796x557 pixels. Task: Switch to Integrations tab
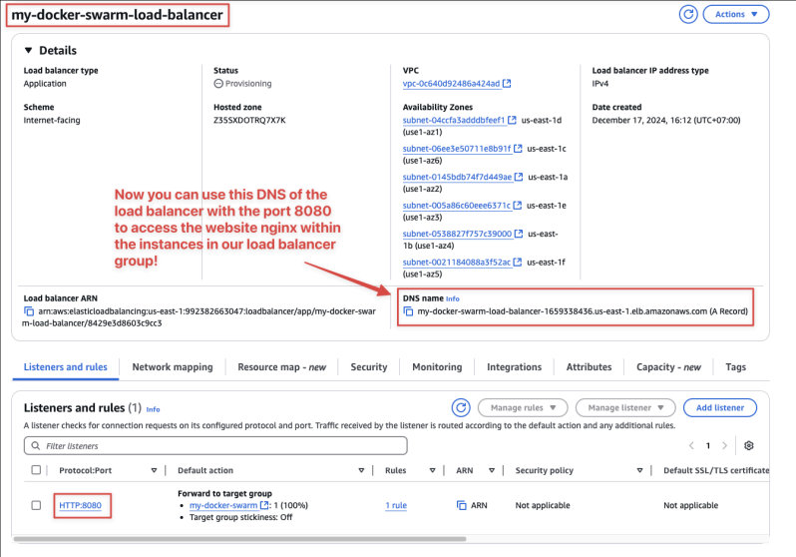[515, 367]
